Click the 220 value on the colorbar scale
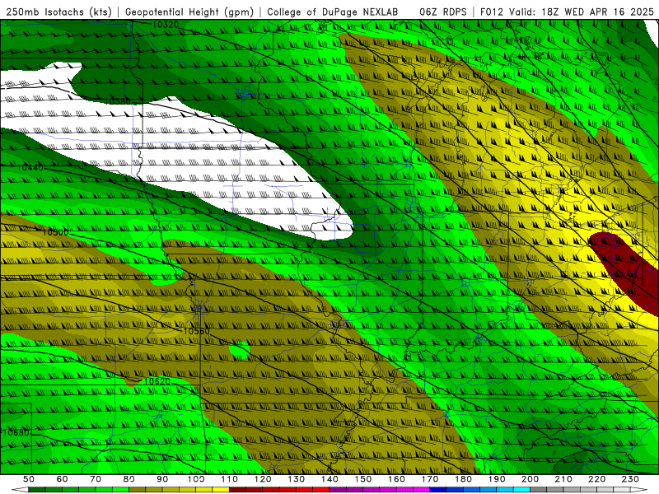The height and width of the screenshot is (494, 659). pos(596,479)
